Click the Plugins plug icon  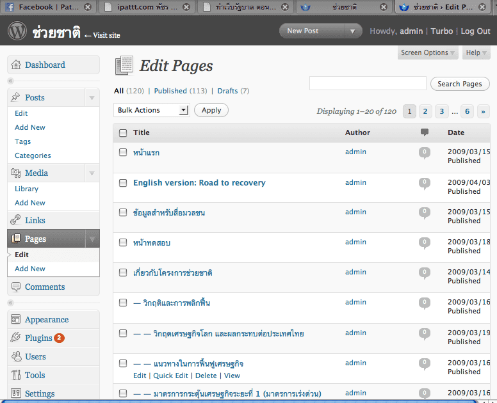point(16,338)
